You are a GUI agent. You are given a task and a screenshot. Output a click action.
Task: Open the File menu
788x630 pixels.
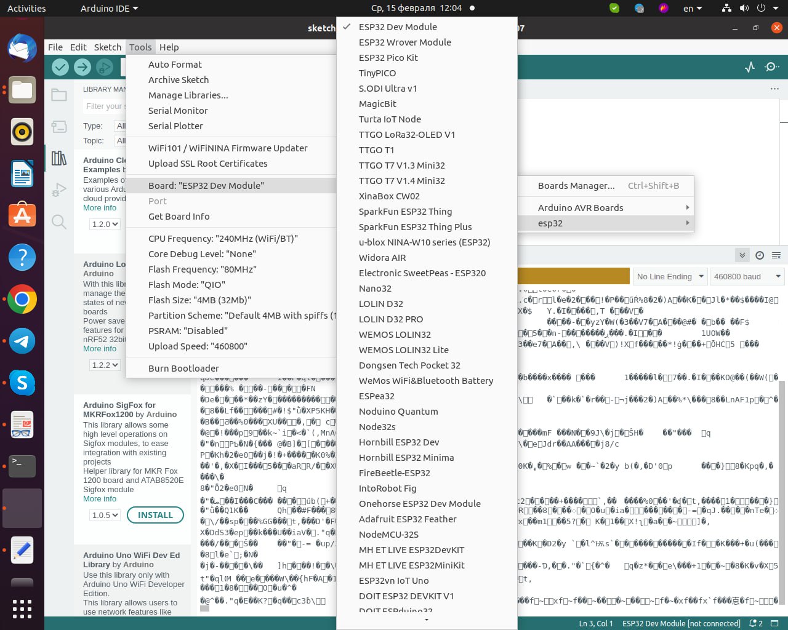pyautogui.click(x=55, y=47)
